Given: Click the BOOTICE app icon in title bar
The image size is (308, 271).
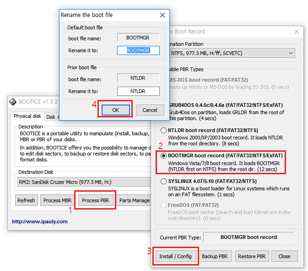Looking at the screenshot, I should 13,101.
